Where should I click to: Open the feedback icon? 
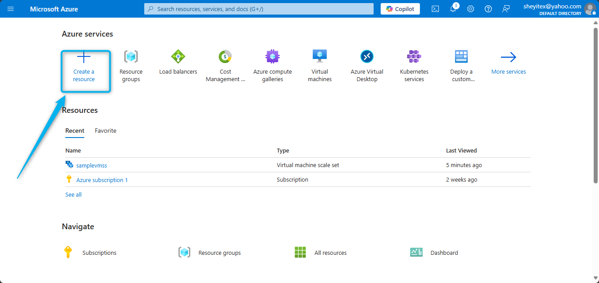pos(506,9)
